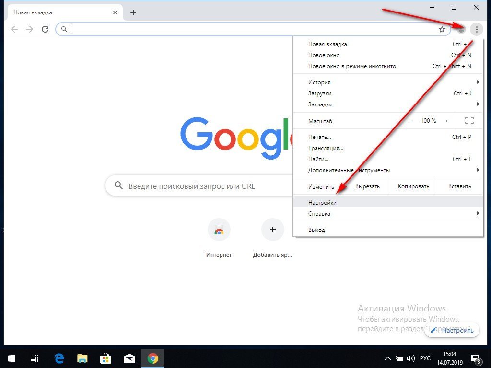This screenshot has width=491, height=368.
Task: Click the 100 % zoom value
Action: [x=428, y=121]
